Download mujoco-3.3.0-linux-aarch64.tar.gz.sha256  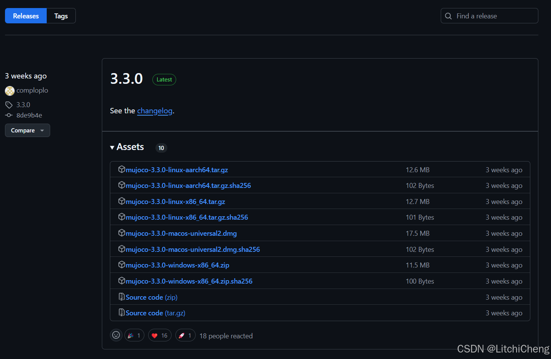pos(188,186)
